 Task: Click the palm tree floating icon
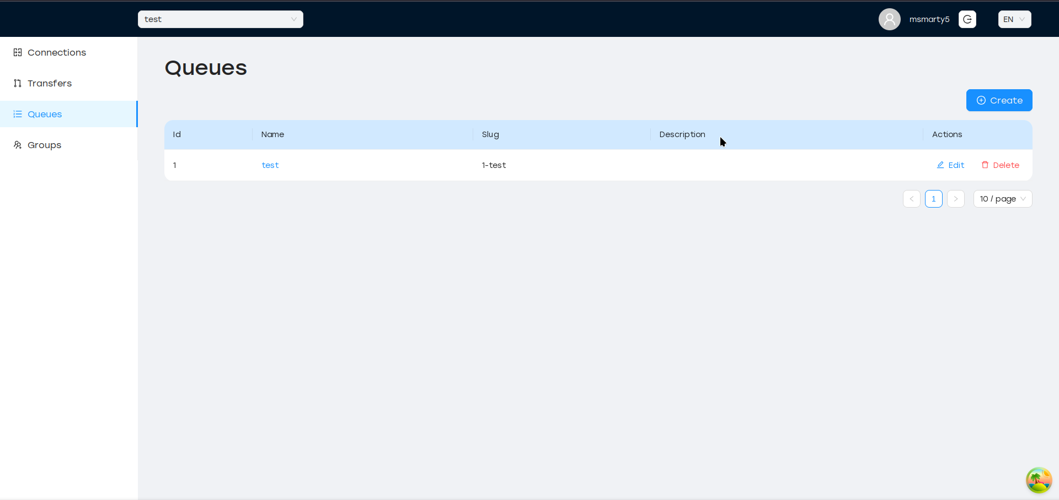[1039, 480]
